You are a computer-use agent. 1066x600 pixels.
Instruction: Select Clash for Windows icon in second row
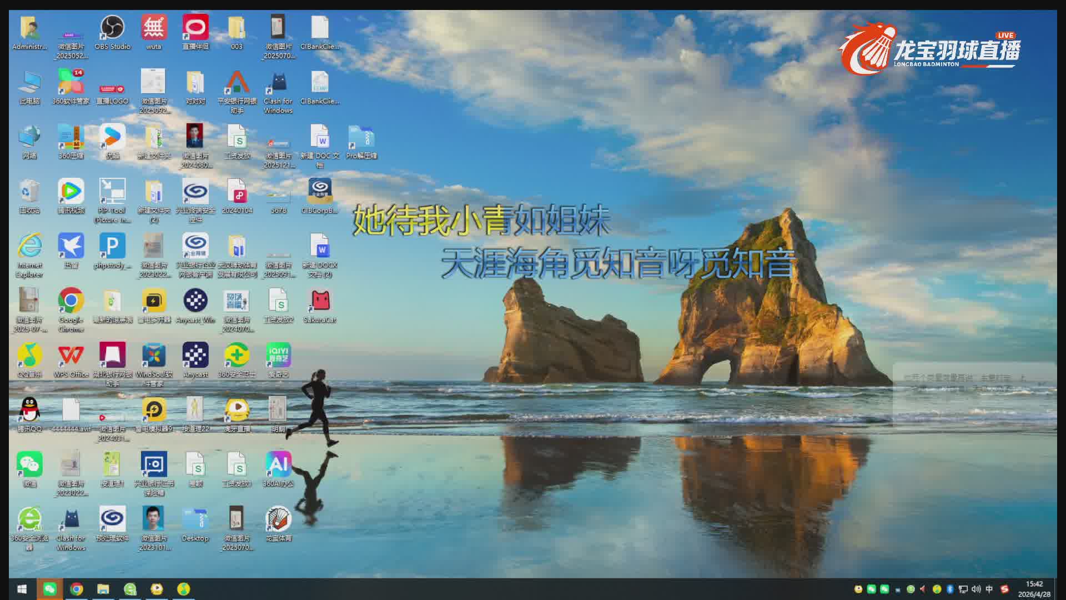click(x=278, y=83)
